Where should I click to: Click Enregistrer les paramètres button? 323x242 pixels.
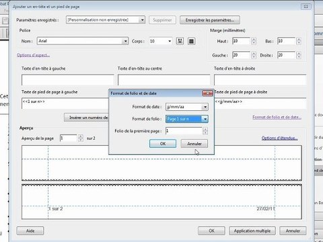(210, 20)
